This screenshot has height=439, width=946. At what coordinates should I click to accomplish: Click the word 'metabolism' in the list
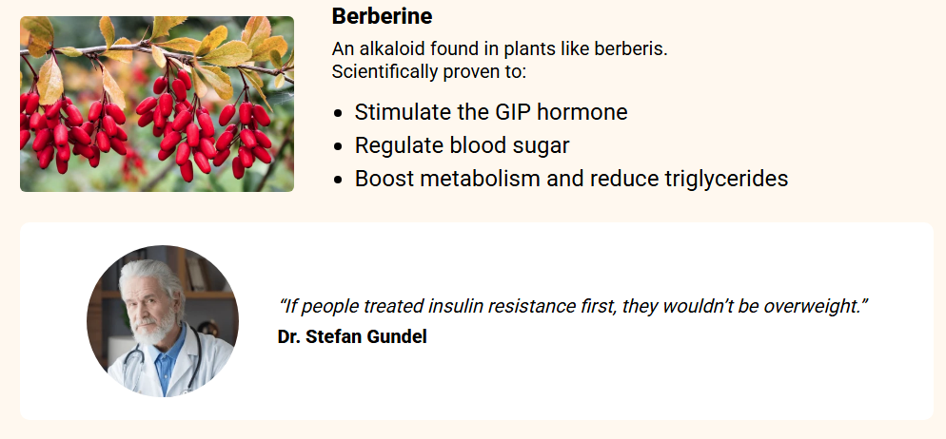(482, 179)
